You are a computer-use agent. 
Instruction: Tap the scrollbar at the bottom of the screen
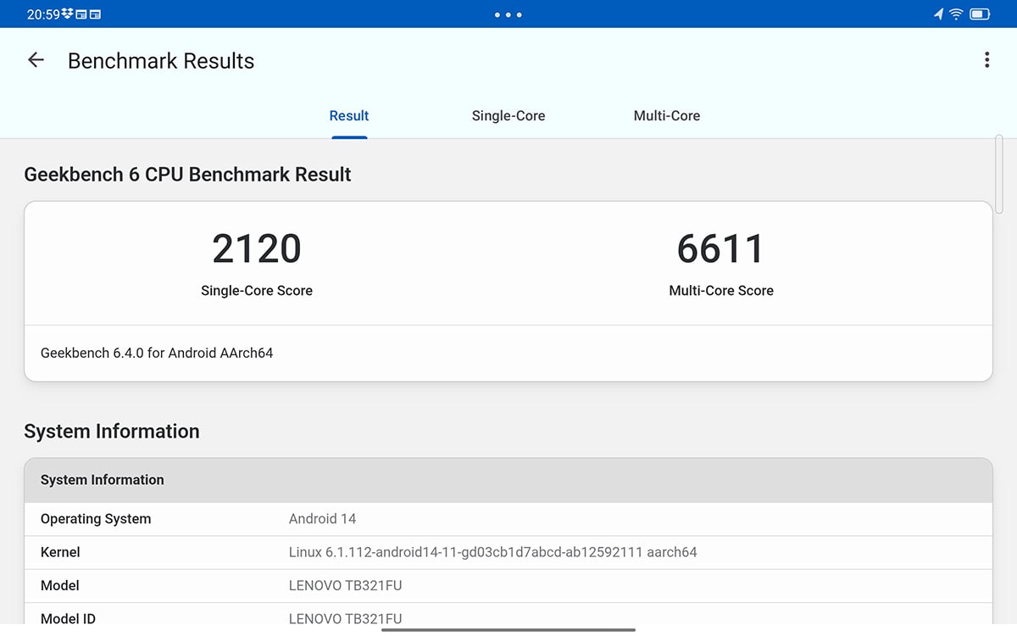coord(508,628)
